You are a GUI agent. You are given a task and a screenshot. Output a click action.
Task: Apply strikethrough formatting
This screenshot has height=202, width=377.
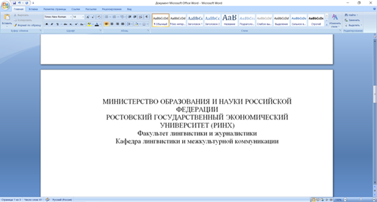[65, 24]
